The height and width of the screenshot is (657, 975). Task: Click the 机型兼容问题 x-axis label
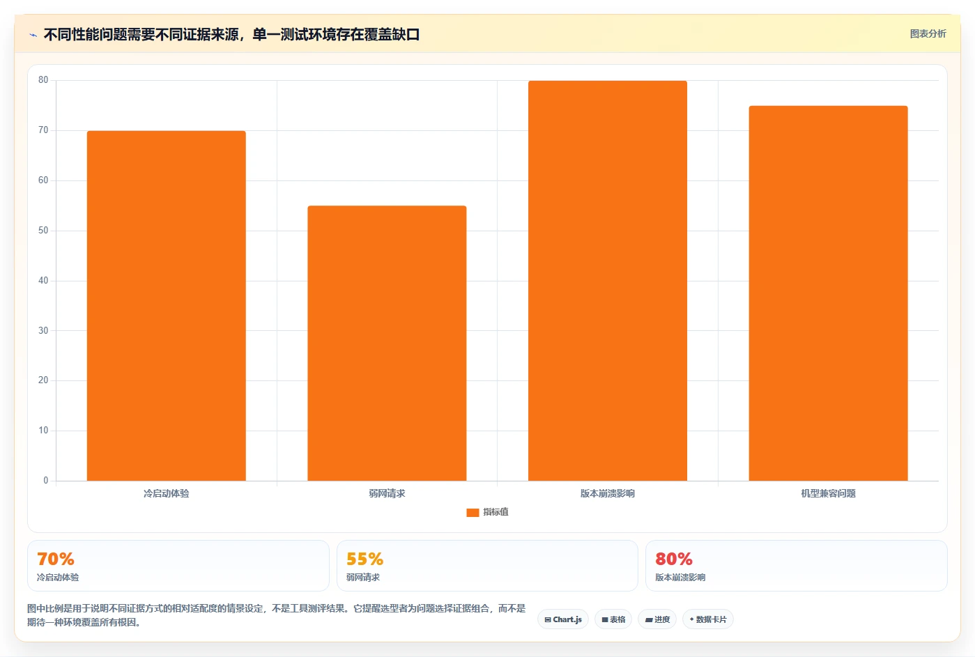(x=828, y=493)
